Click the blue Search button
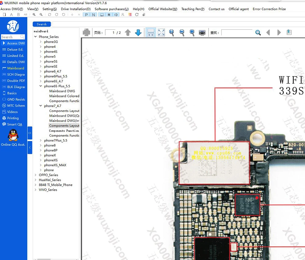305x260 pixels. [x=41, y=24]
